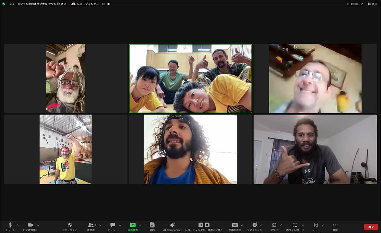Pause recording from bottom toolbar
This screenshot has width=381, height=233.
(x=201, y=225)
